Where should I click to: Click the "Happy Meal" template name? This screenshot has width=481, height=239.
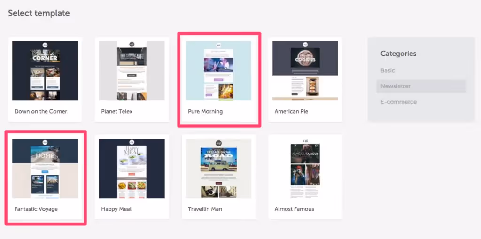click(x=116, y=209)
